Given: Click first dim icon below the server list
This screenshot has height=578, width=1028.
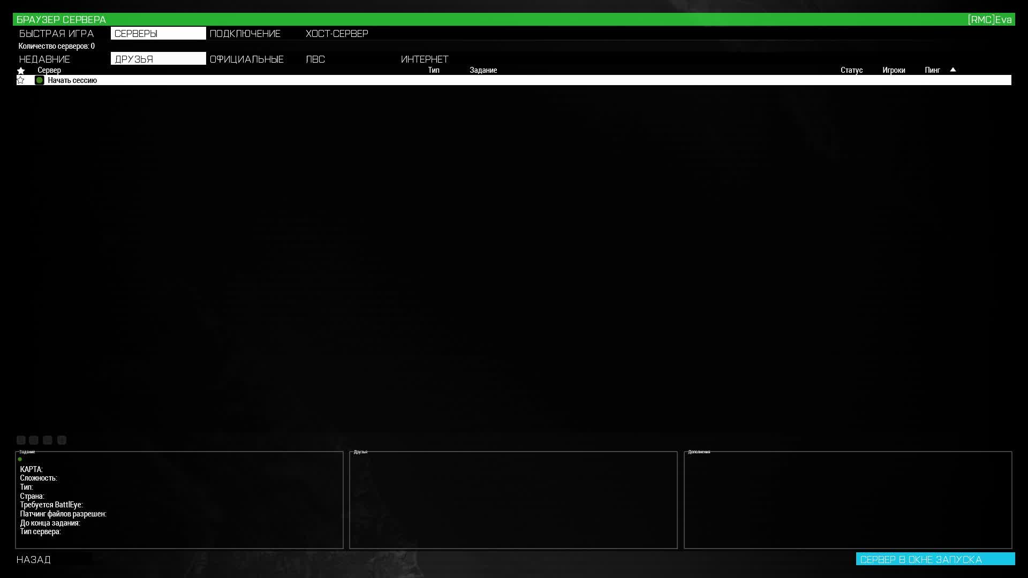Looking at the screenshot, I should click(x=21, y=440).
